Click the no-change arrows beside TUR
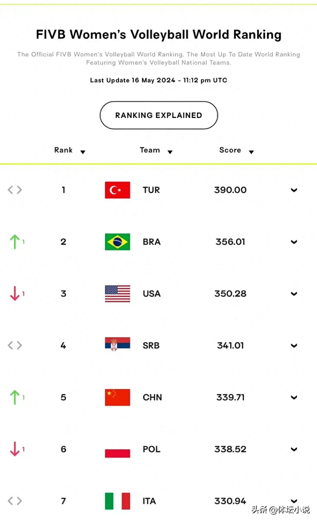The image size is (317, 521). click(x=15, y=190)
